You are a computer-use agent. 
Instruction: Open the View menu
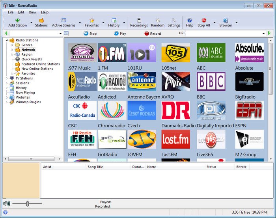32,12
